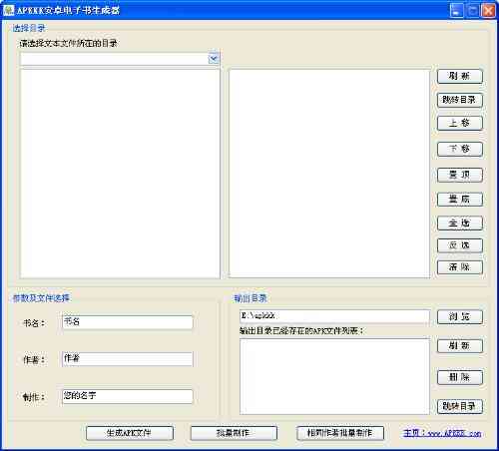The width and height of the screenshot is (499, 451).
Task: Click the 生成APK文件 generate button
Action: click(x=130, y=433)
